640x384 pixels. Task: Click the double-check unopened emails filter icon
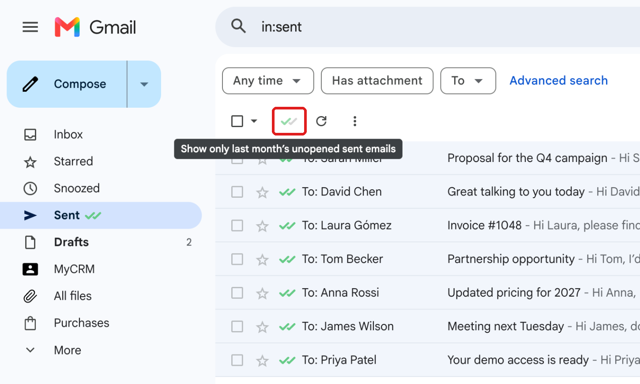click(289, 121)
